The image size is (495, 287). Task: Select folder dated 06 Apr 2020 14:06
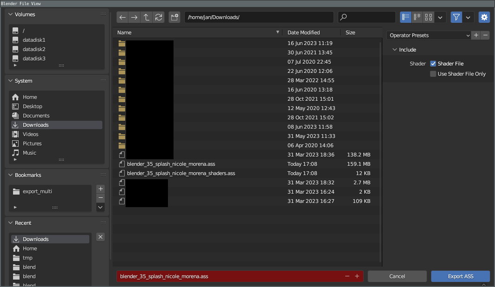click(246, 145)
